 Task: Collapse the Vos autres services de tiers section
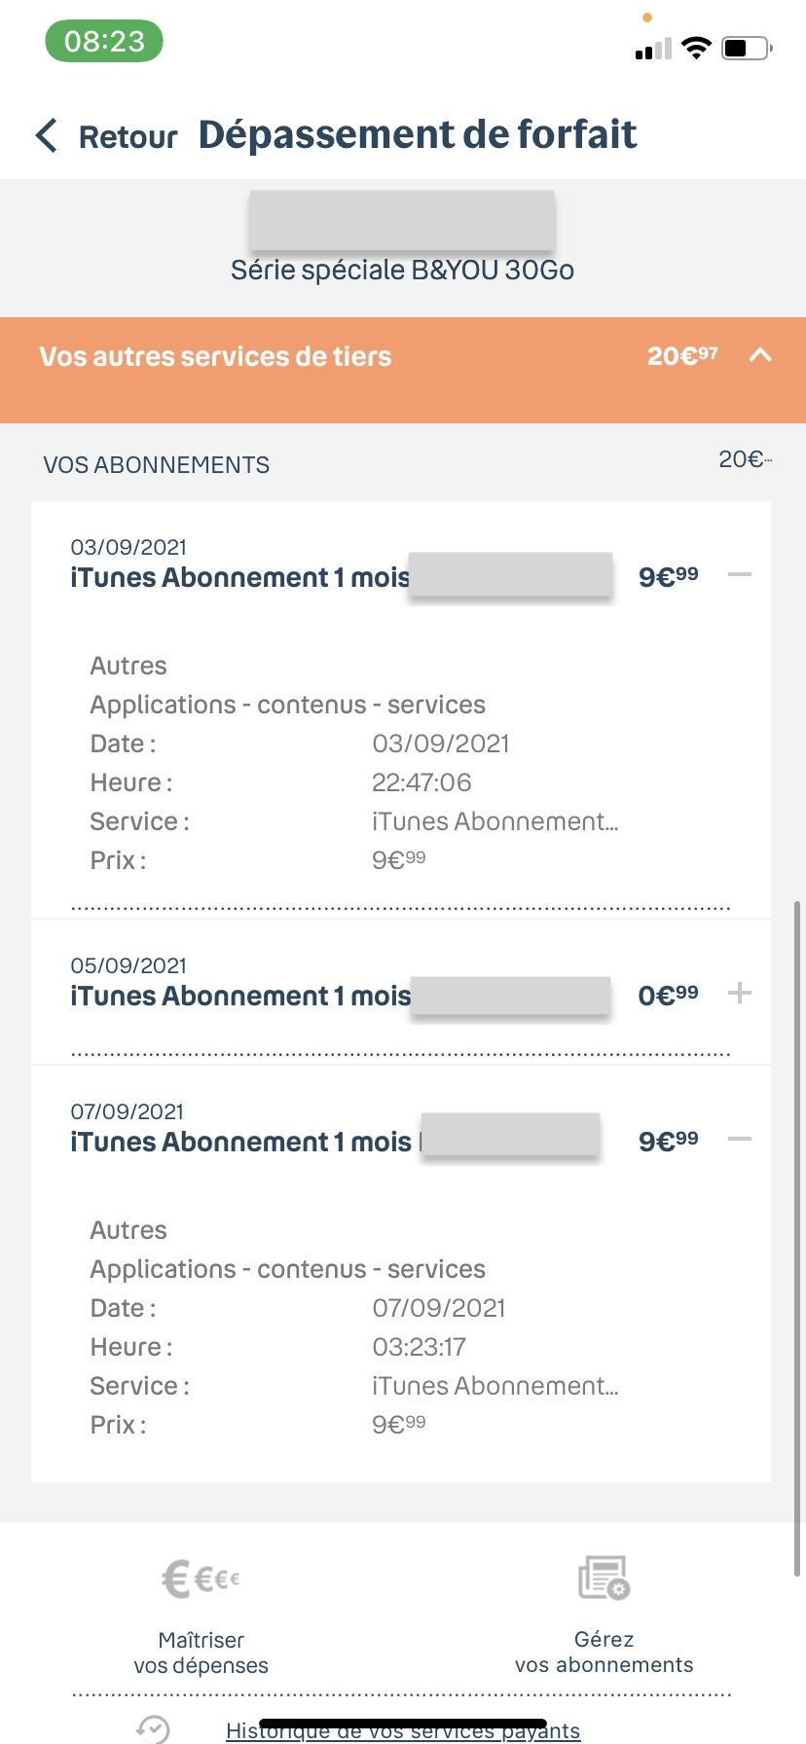click(760, 356)
